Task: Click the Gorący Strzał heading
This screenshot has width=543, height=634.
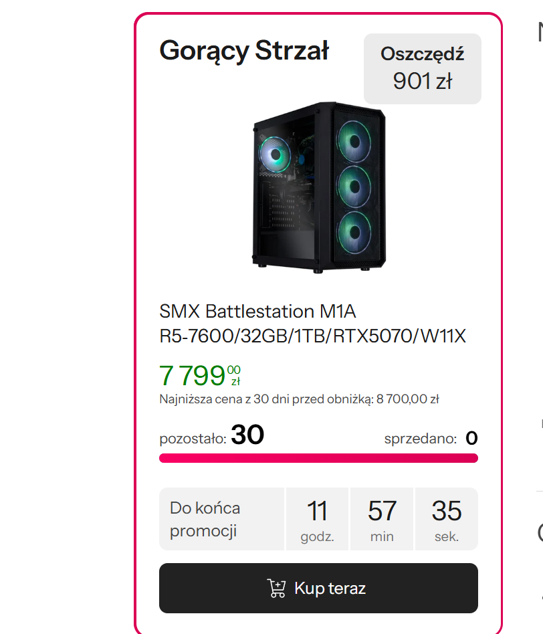Action: pos(244,51)
